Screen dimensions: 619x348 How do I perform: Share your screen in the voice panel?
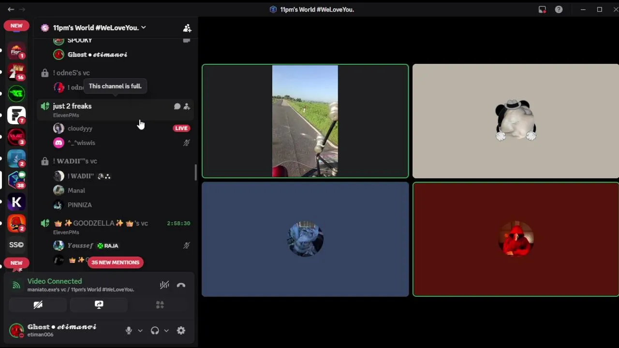(x=99, y=304)
